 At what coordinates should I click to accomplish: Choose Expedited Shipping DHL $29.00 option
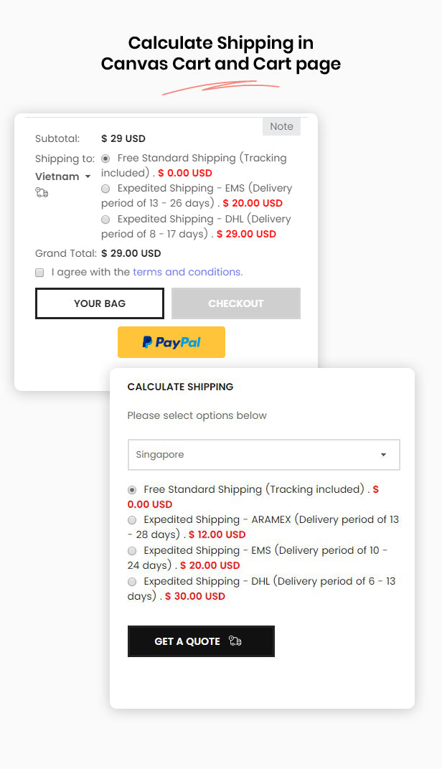tap(105, 220)
